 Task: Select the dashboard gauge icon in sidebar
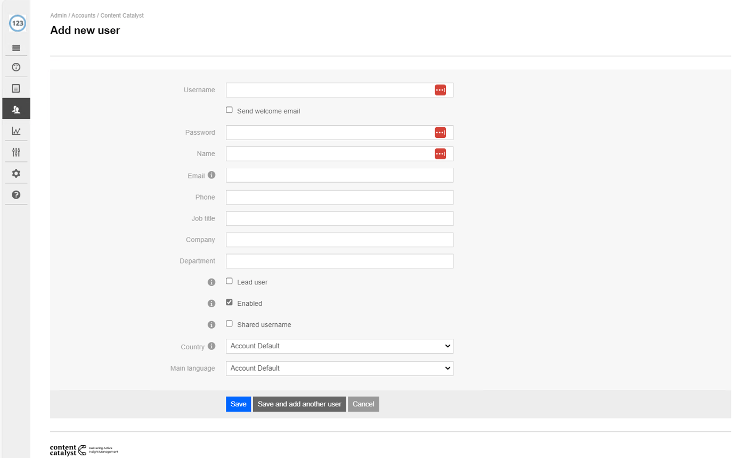(16, 66)
